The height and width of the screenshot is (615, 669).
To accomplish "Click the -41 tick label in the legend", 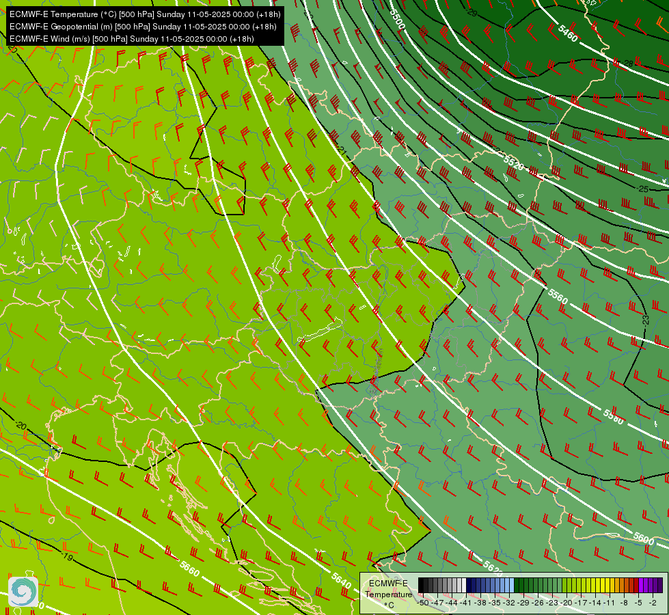I will 467,603.
